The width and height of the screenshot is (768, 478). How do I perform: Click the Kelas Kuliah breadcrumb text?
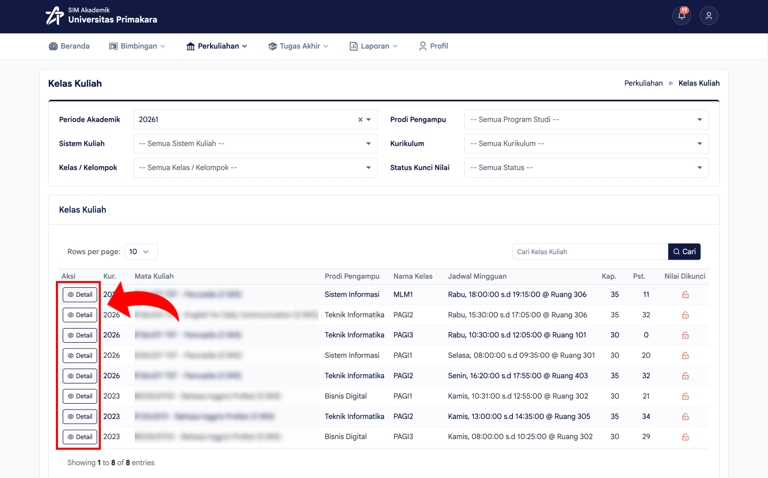click(x=699, y=83)
